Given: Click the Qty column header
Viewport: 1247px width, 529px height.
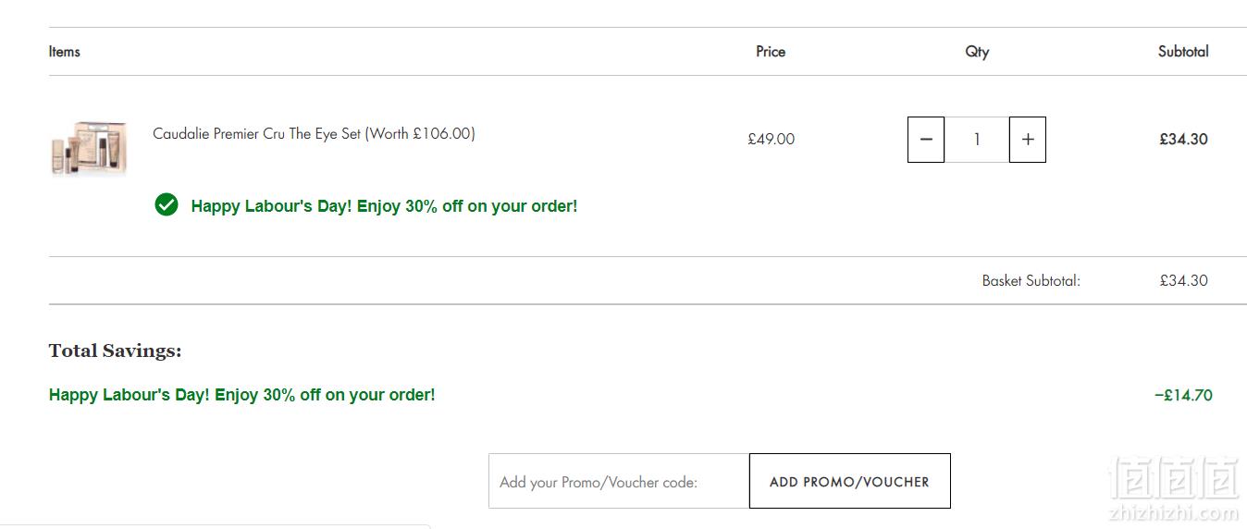Looking at the screenshot, I should 977,52.
